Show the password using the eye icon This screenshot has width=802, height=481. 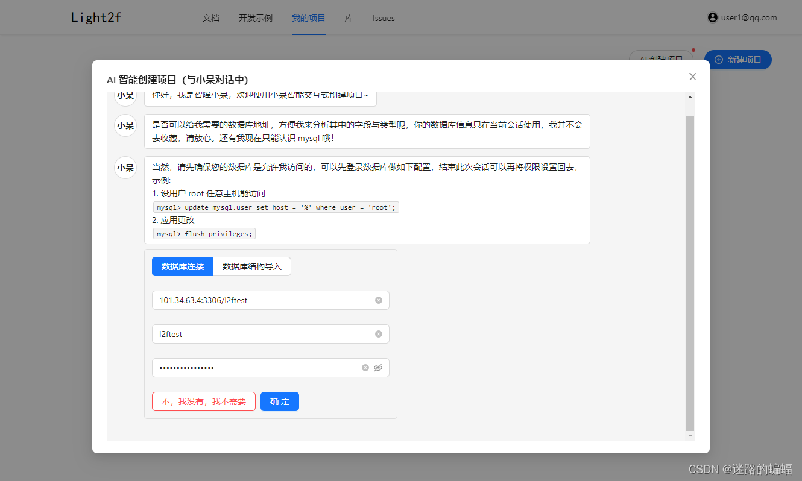pos(378,367)
